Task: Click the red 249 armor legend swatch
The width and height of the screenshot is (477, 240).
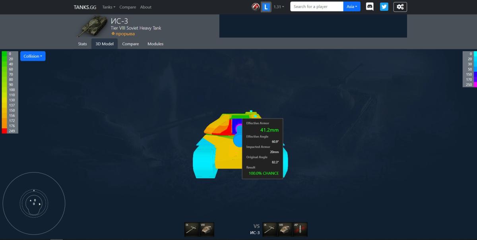Action: 4,131
